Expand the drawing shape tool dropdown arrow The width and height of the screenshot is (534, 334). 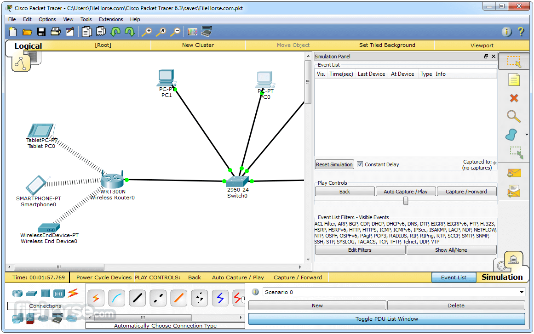[x=526, y=135]
